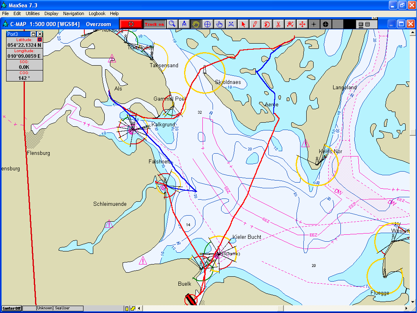Select the red scissors cut tool
Screen dimensions: 417x313
278,24
